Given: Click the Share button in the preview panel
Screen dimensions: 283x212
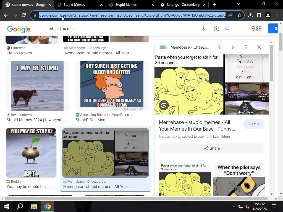Looking at the screenshot, I should coord(212,148).
